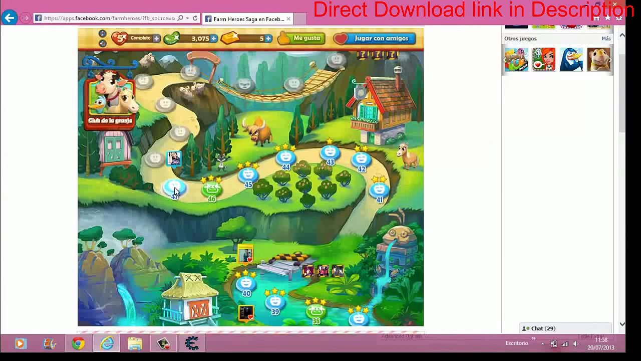Click Jugar con amigos button
Viewport: 641px width, 361px height.
pos(375,38)
